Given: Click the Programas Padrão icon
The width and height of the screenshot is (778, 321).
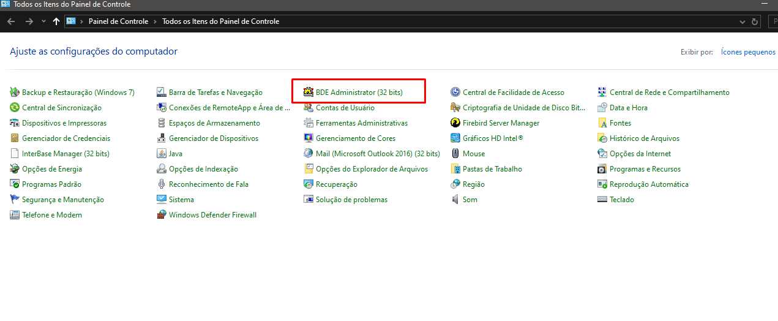Looking at the screenshot, I should point(15,184).
